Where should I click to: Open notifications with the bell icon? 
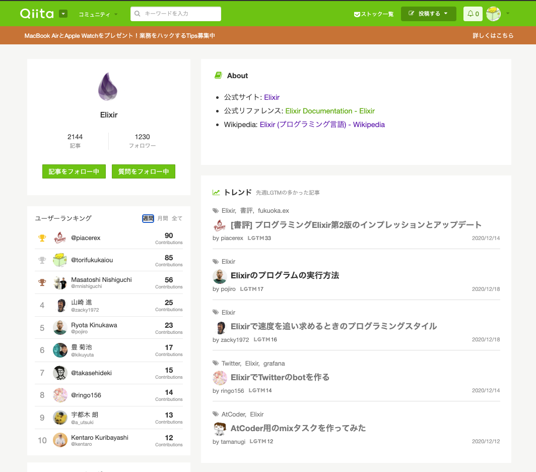click(x=470, y=14)
